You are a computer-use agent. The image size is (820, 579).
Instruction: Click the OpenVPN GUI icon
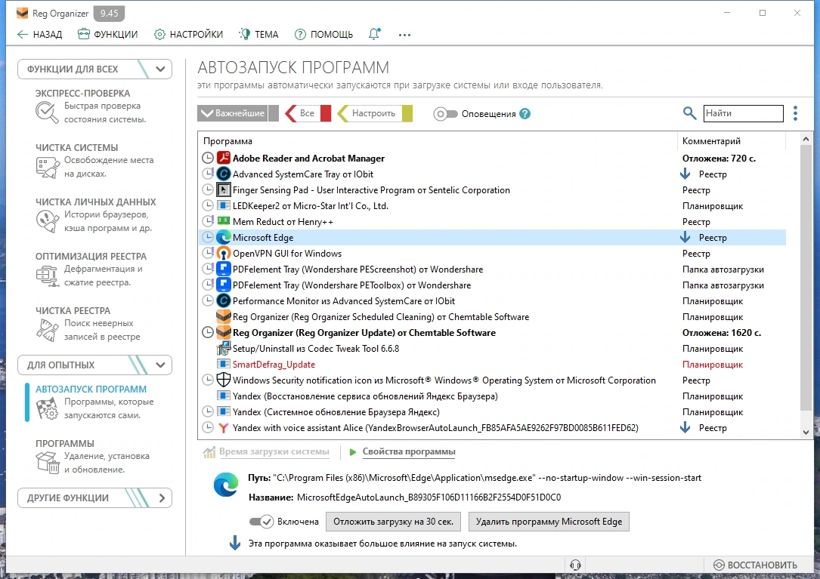click(223, 253)
